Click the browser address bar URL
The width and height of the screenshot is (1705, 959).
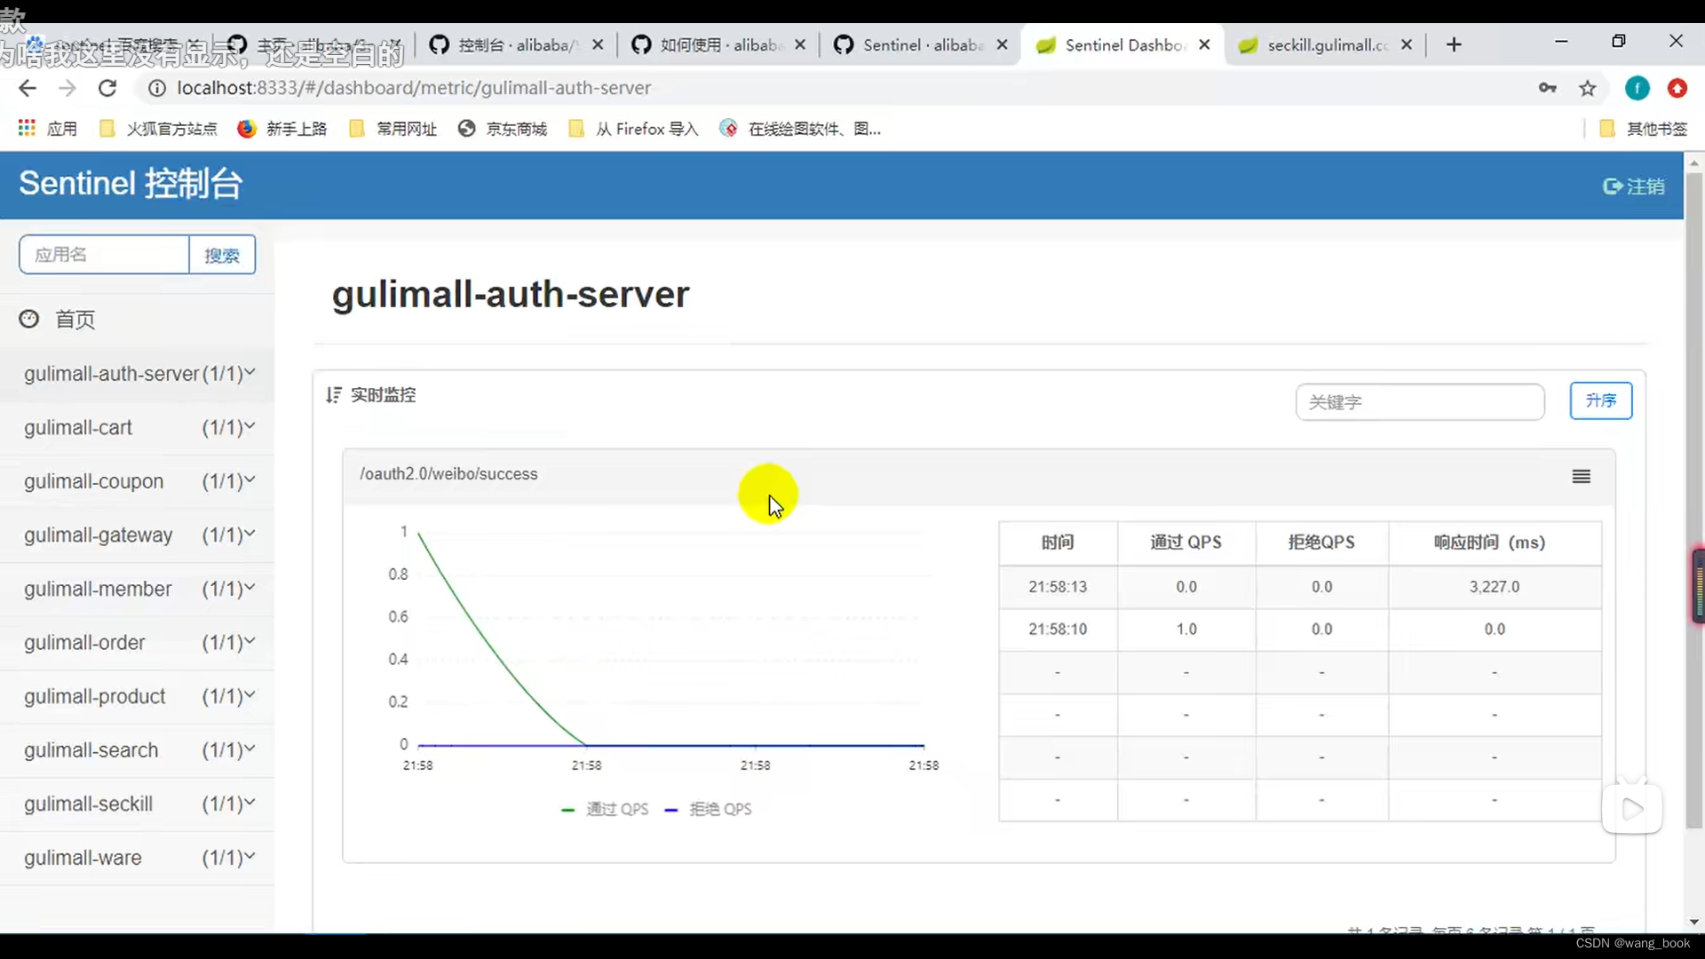[414, 88]
